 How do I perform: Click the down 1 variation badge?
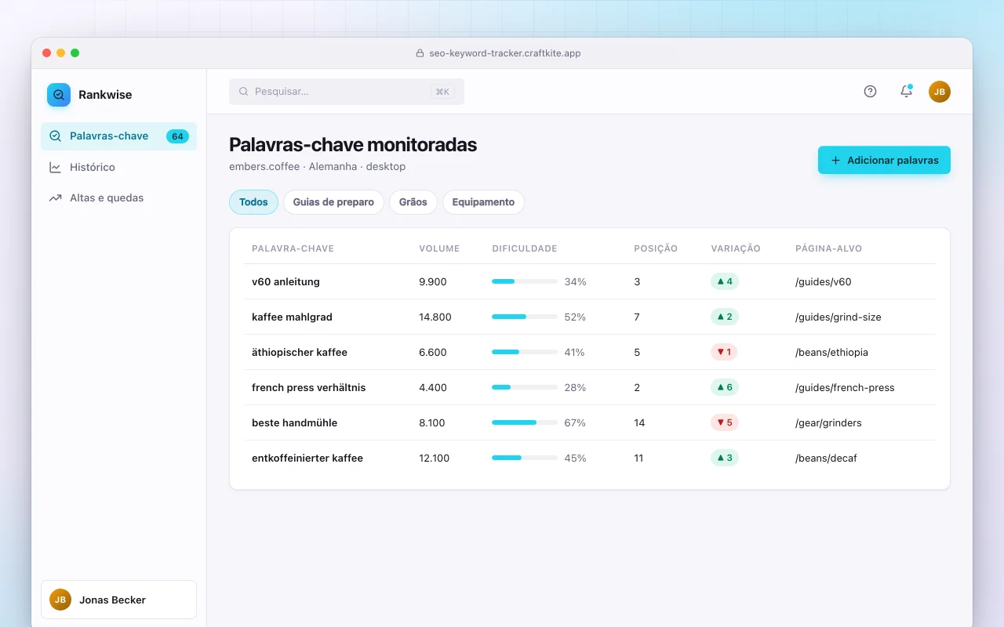point(724,352)
